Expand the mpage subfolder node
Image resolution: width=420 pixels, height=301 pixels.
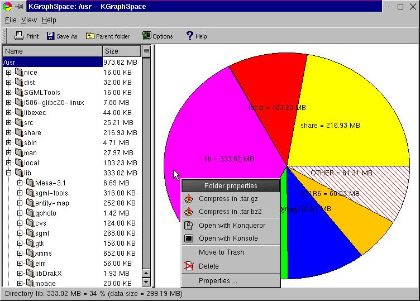click(20, 283)
